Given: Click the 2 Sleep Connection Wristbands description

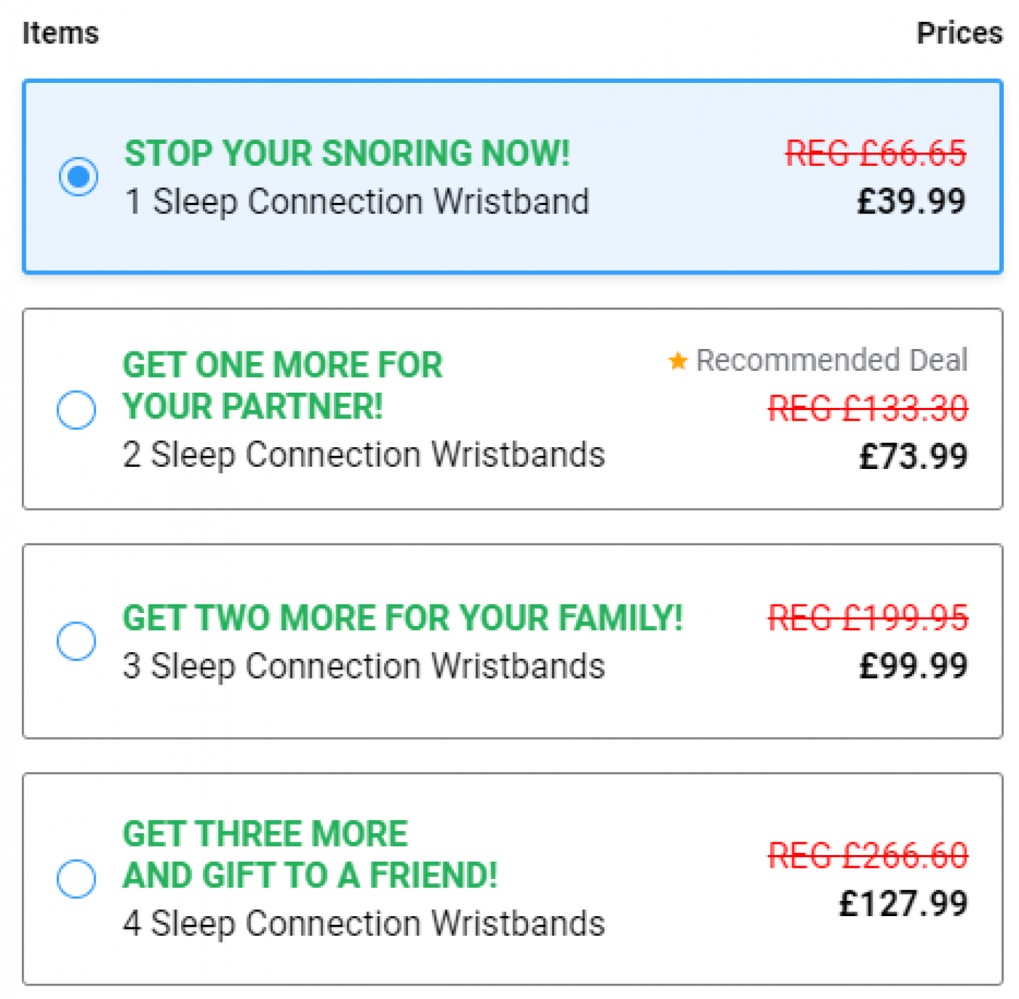Looking at the screenshot, I should (x=364, y=454).
